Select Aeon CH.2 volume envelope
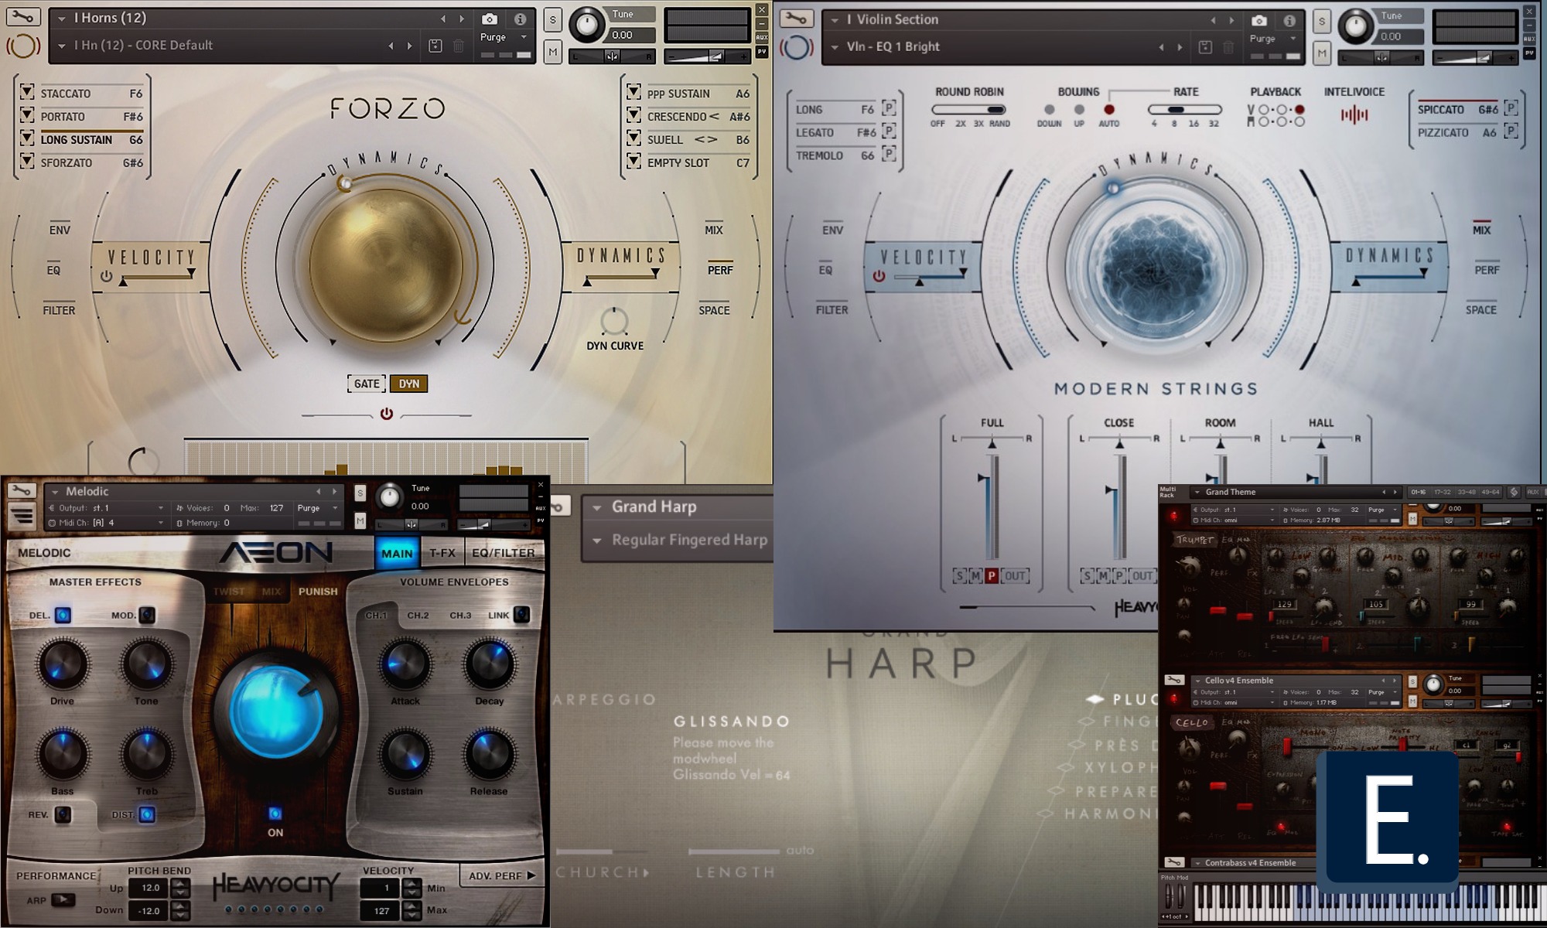 (x=418, y=616)
